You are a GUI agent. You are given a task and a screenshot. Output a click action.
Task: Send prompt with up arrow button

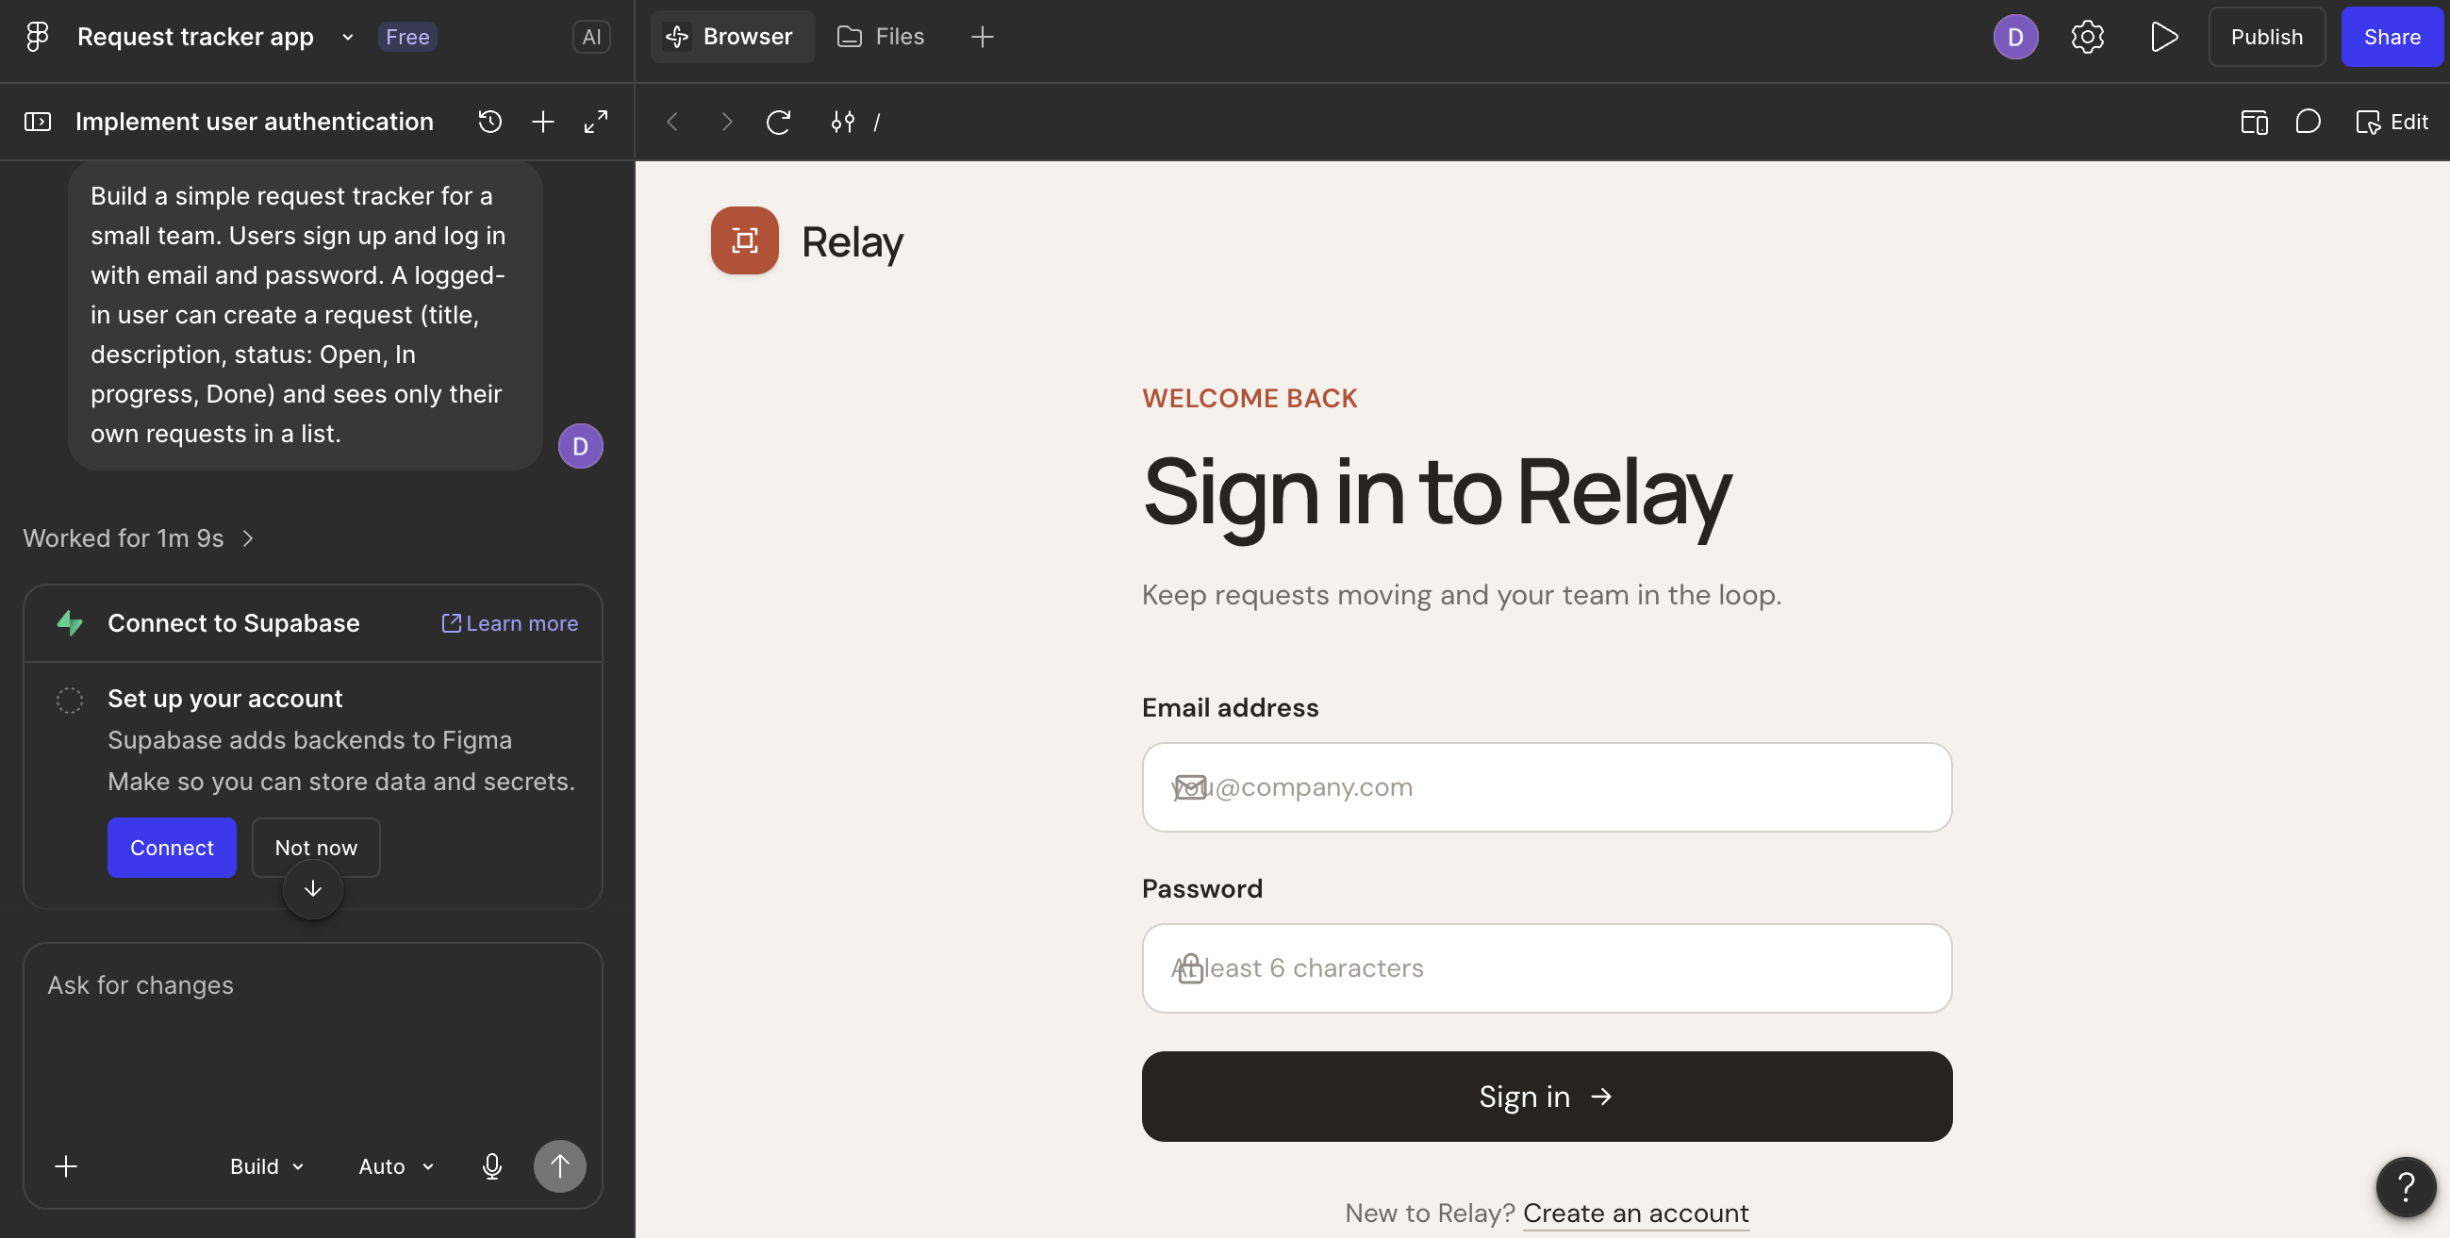[x=559, y=1165]
